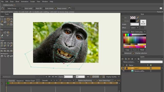This screenshot has width=164, height=92.
Task: Enable the Auto-fill checkbox
Action: 34,8
